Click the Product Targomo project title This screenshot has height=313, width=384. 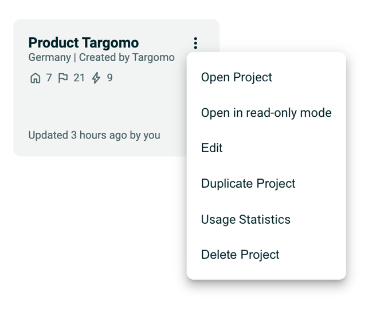pyautogui.click(x=83, y=43)
